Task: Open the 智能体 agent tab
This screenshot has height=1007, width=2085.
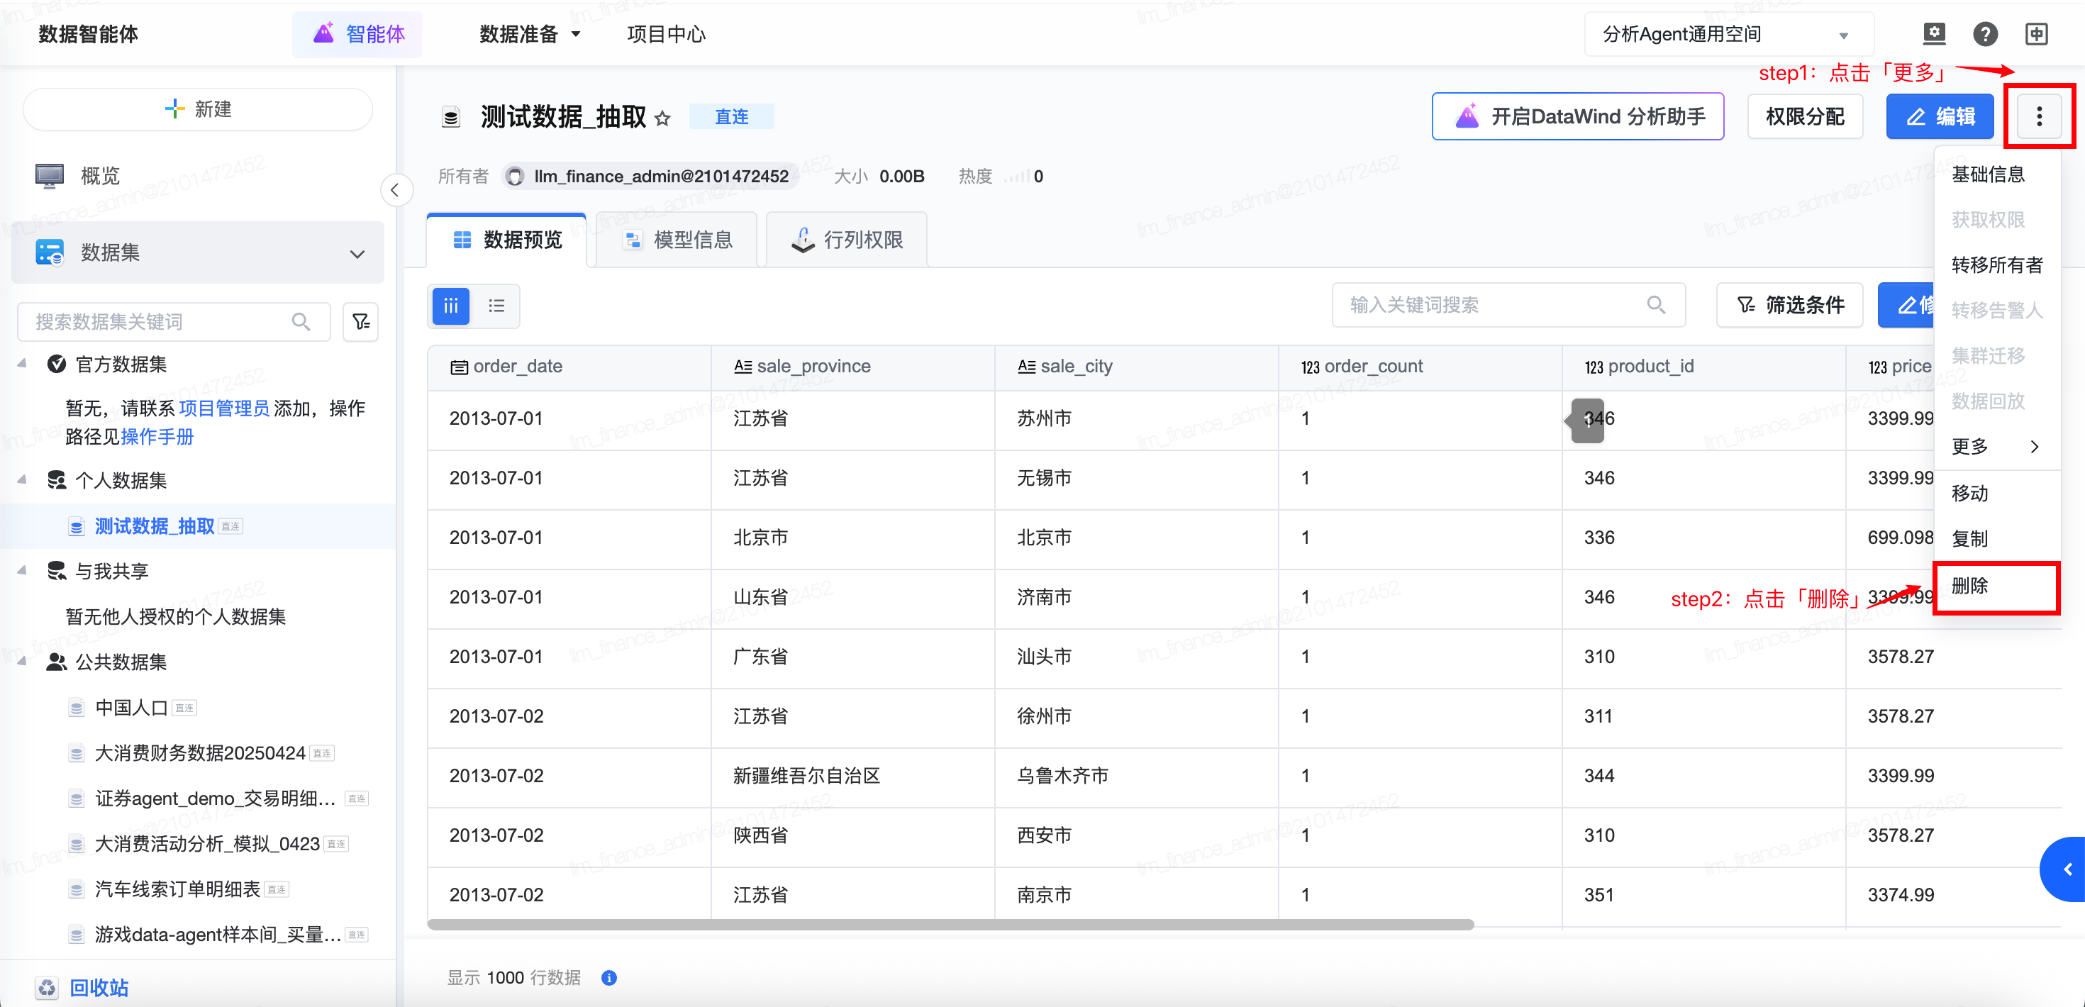Action: [357, 34]
